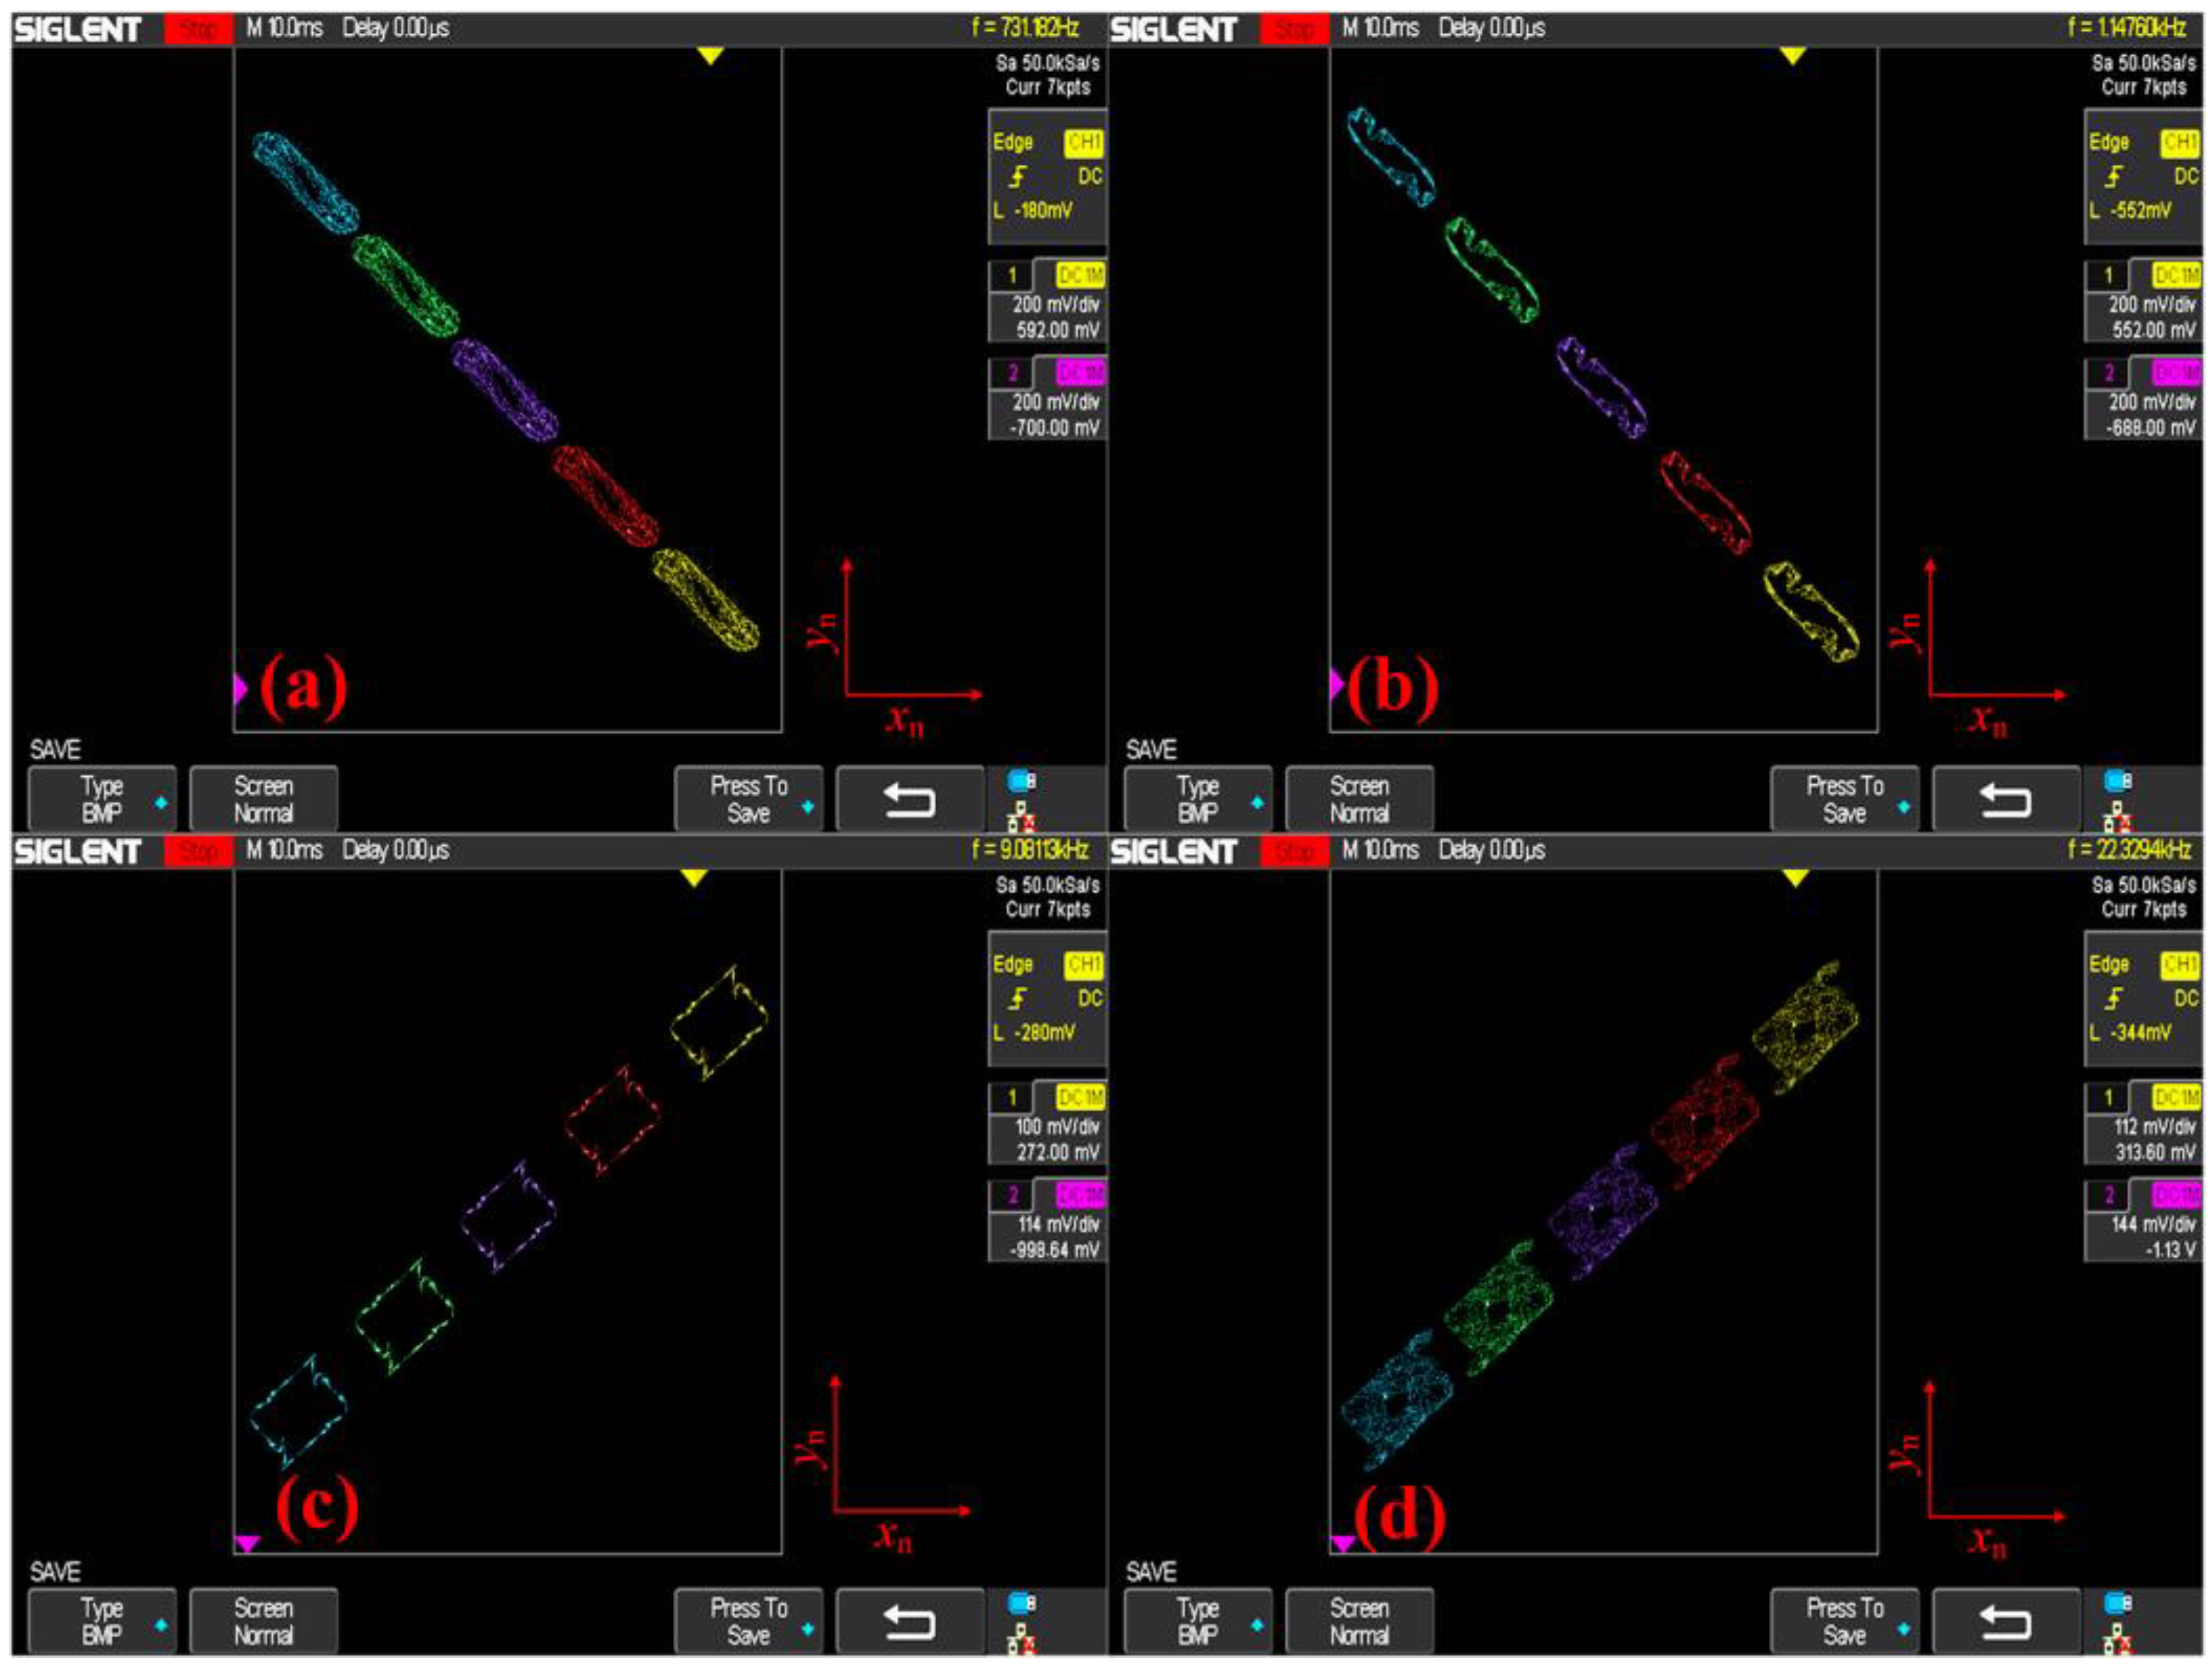Click the USB drive icon in panel (a)
Image resolution: width=2212 pixels, height=1667 pixels.
pyautogui.click(x=1022, y=782)
